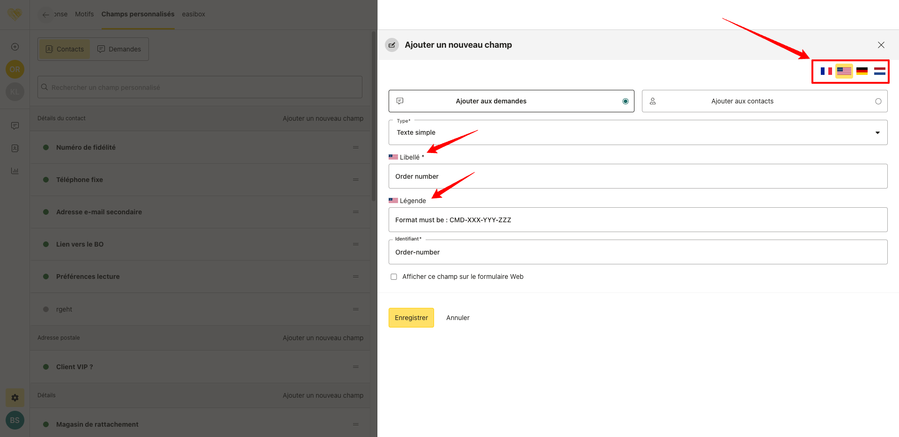The image size is (899, 437).
Task: Click the Annuler button
Action: click(457, 318)
